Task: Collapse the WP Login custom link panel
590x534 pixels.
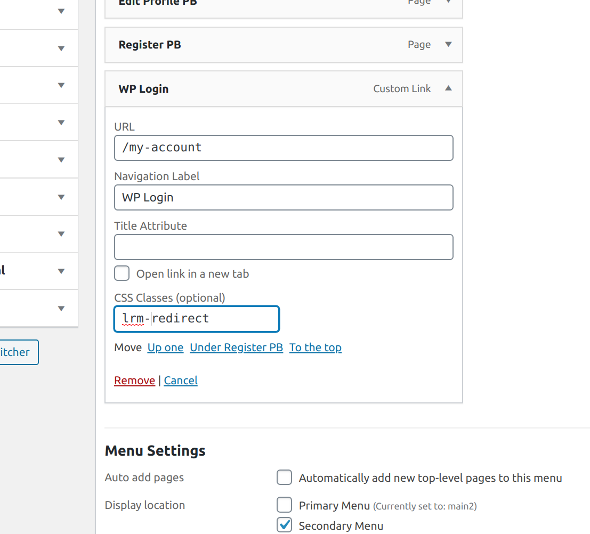Action: coord(448,88)
